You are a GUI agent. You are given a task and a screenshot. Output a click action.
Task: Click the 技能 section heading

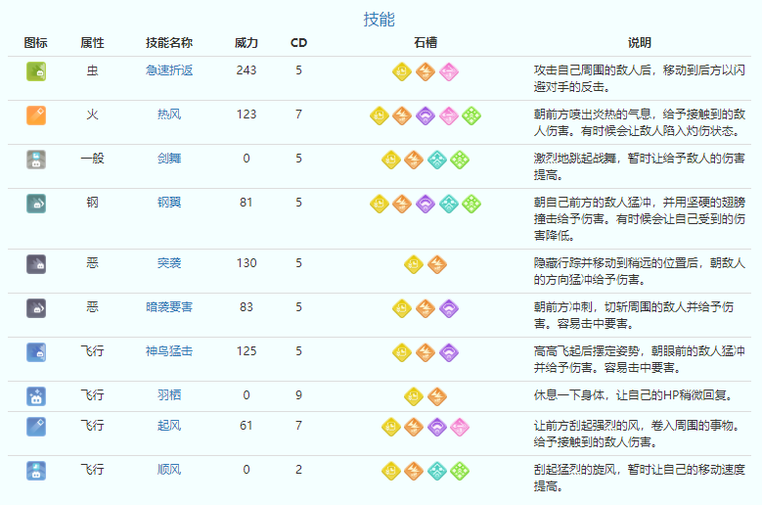380,19
